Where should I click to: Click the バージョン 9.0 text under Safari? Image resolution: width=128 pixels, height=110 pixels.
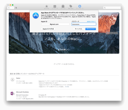[20, 81]
